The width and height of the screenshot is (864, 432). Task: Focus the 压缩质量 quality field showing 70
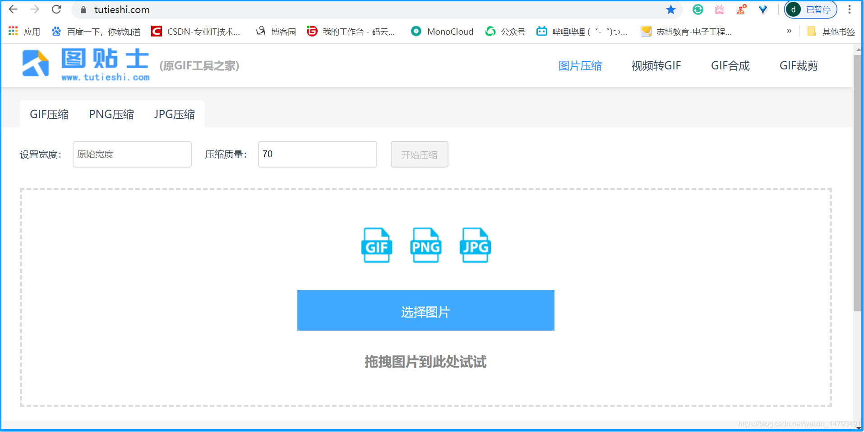point(318,155)
